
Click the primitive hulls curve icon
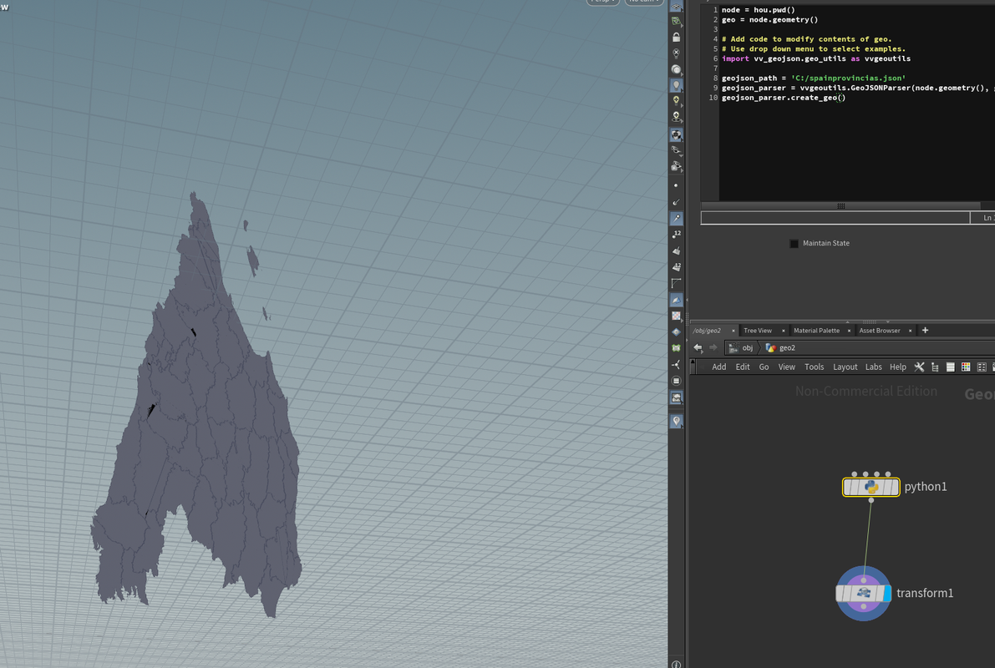677,283
